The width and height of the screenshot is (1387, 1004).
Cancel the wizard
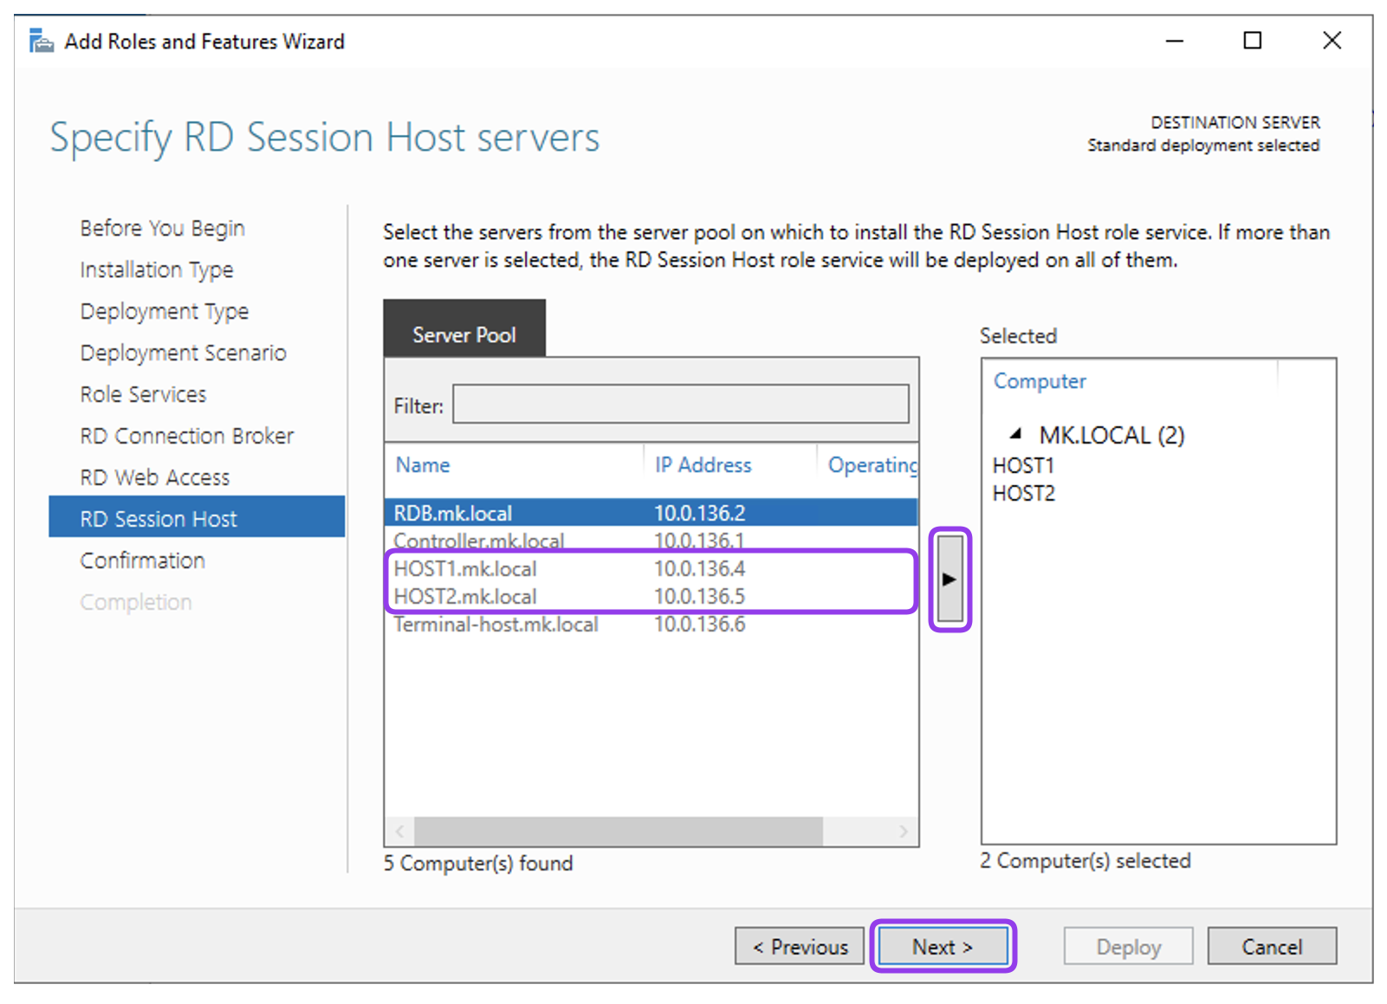pyautogui.click(x=1271, y=946)
